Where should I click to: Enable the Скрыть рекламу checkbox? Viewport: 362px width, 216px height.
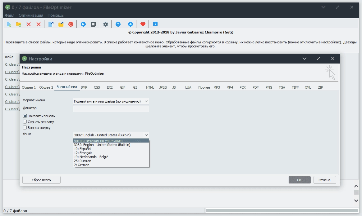(x=25, y=121)
